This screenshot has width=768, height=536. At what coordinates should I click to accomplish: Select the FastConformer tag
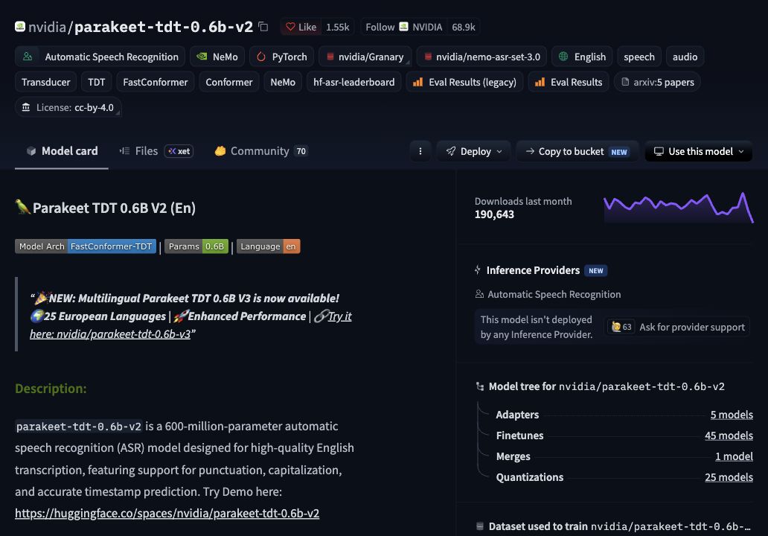click(156, 83)
